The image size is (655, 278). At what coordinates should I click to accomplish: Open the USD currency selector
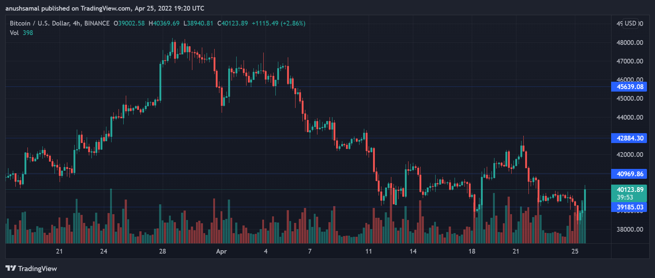(630, 23)
